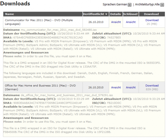
Task: Click the Office for Mac Home and Business name
Action: click(x=40, y=88)
